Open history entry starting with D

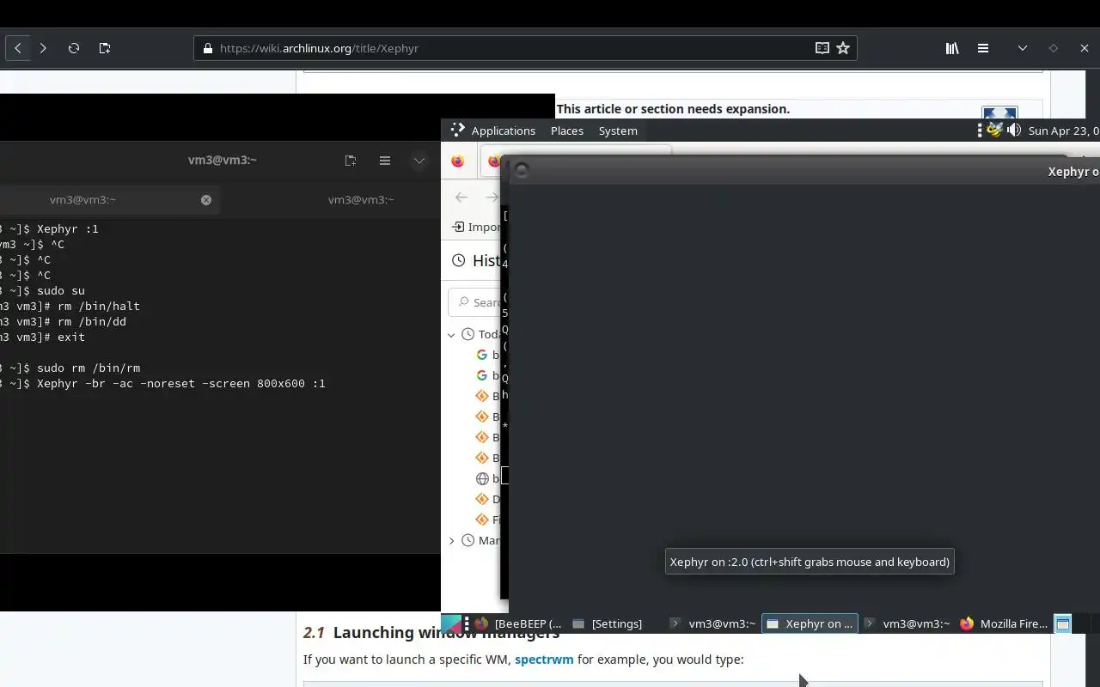coord(487,499)
